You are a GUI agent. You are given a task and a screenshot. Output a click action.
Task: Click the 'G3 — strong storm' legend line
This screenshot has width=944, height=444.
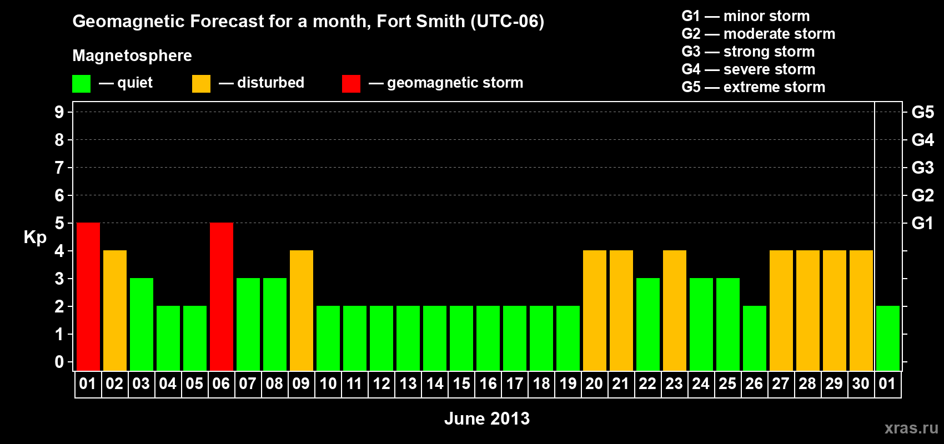tap(748, 52)
